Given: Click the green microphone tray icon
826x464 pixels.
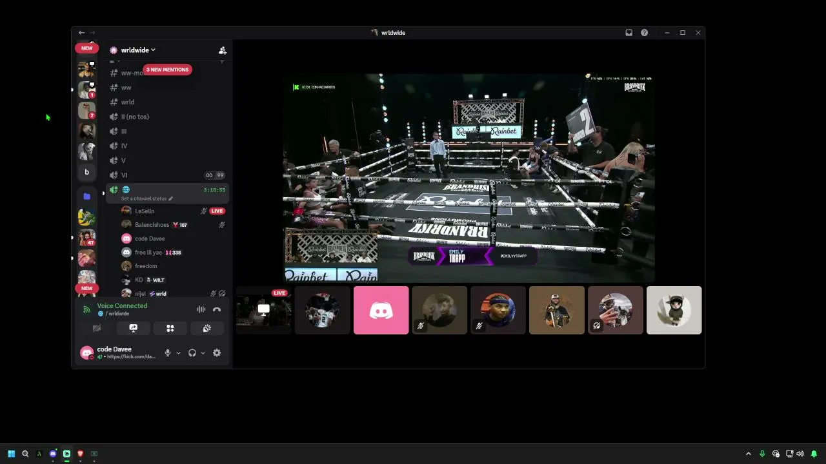Looking at the screenshot, I should 762,454.
